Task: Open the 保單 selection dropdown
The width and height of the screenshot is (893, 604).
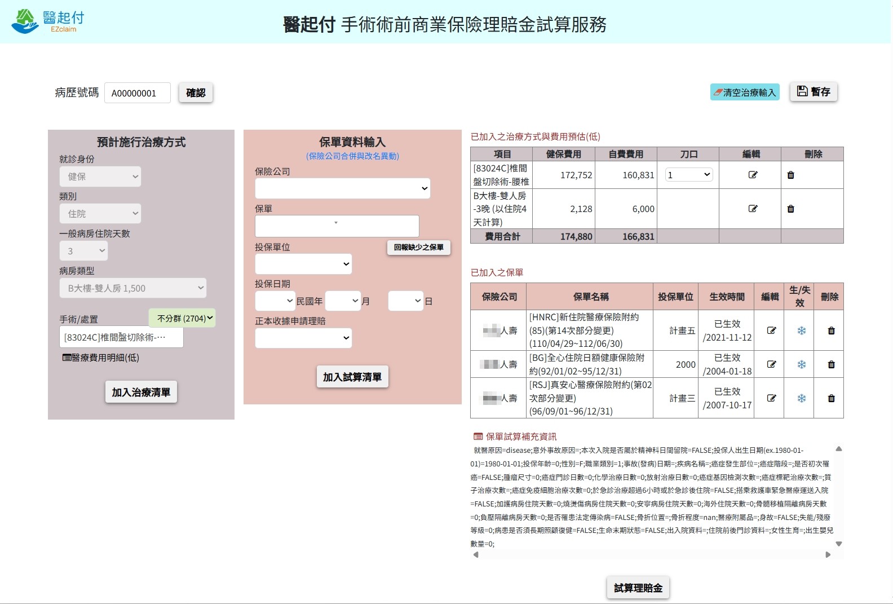Action: (x=337, y=226)
